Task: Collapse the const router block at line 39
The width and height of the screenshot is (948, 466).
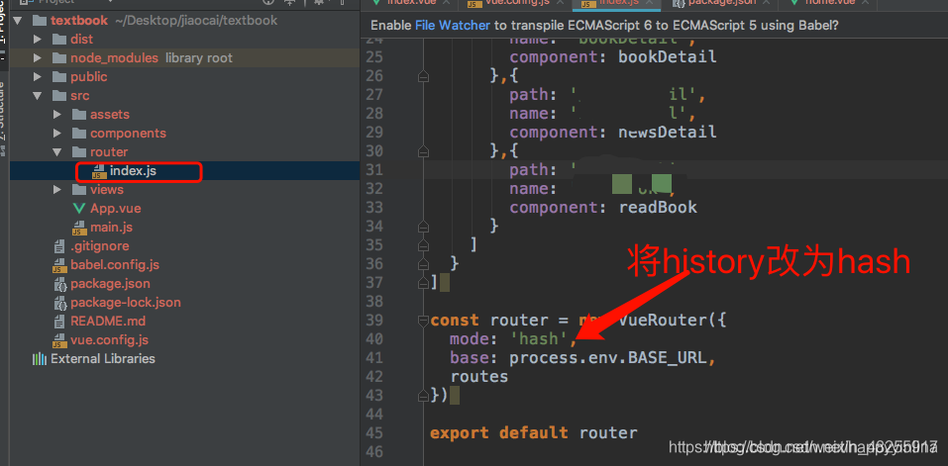Action: point(423,320)
